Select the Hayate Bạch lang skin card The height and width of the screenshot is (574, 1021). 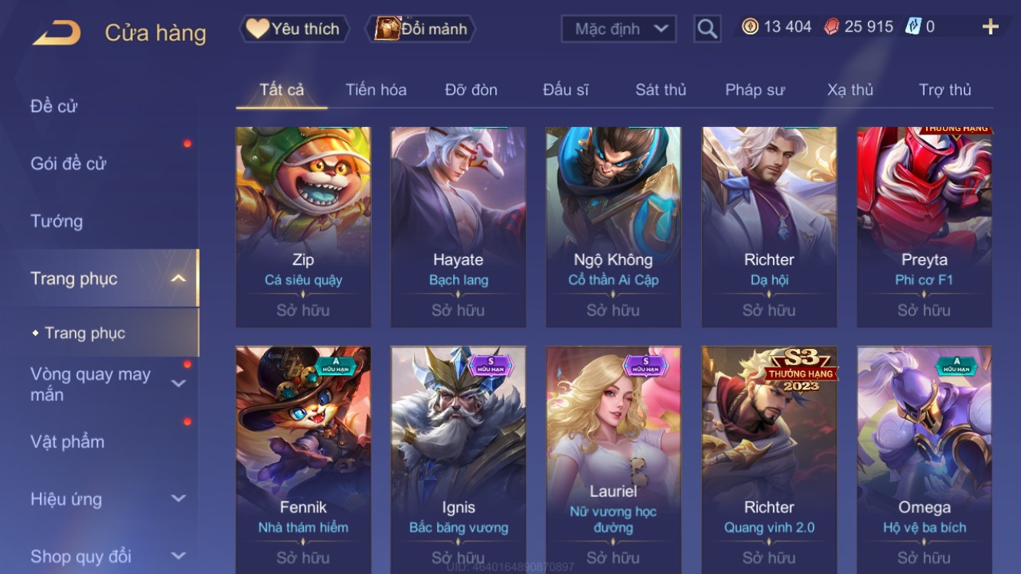tap(458, 227)
